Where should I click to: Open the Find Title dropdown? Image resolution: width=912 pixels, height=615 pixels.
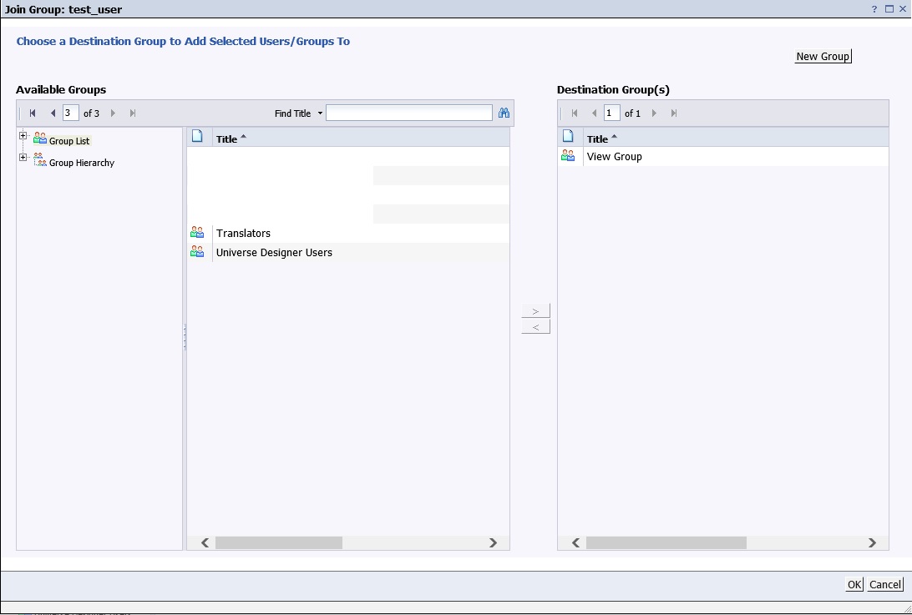click(x=319, y=113)
